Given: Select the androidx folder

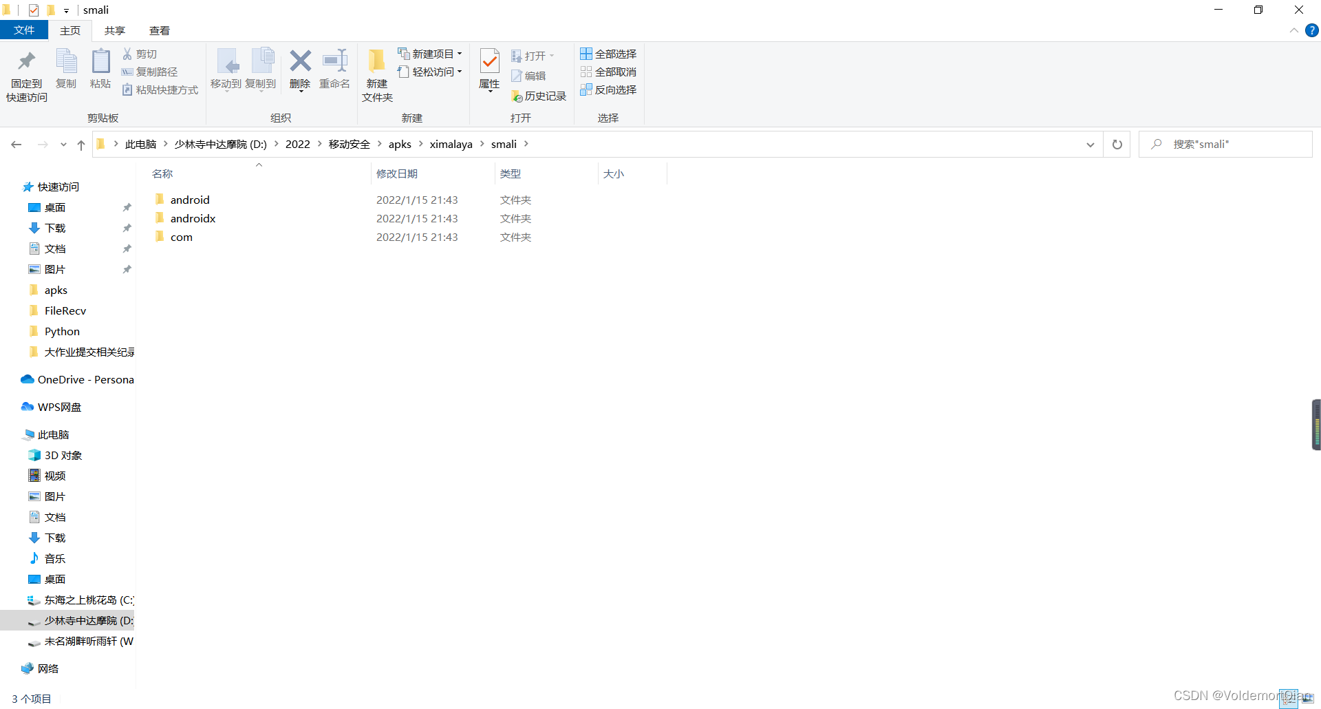Looking at the screenshot, I should (193, 218).
